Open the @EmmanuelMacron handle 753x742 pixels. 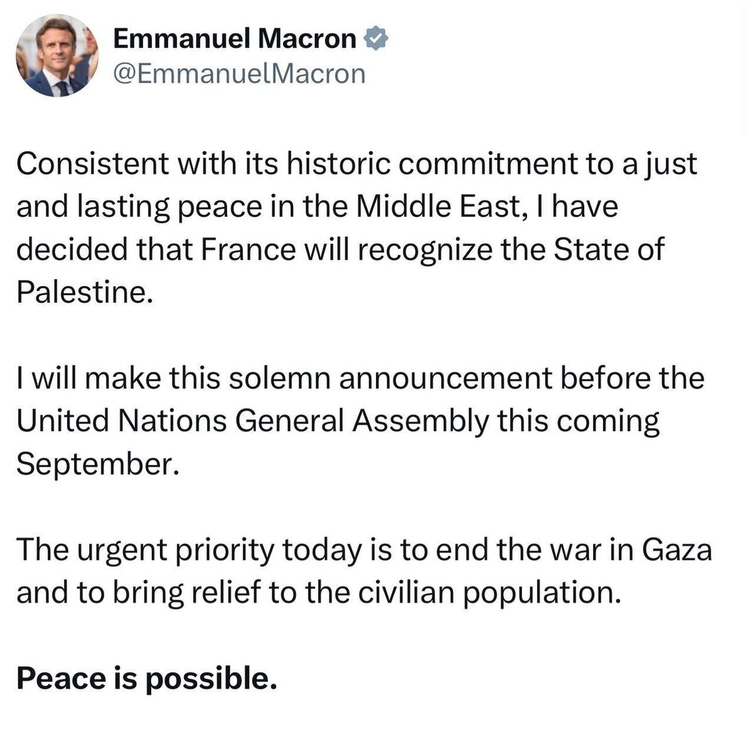tap(239, 73)
